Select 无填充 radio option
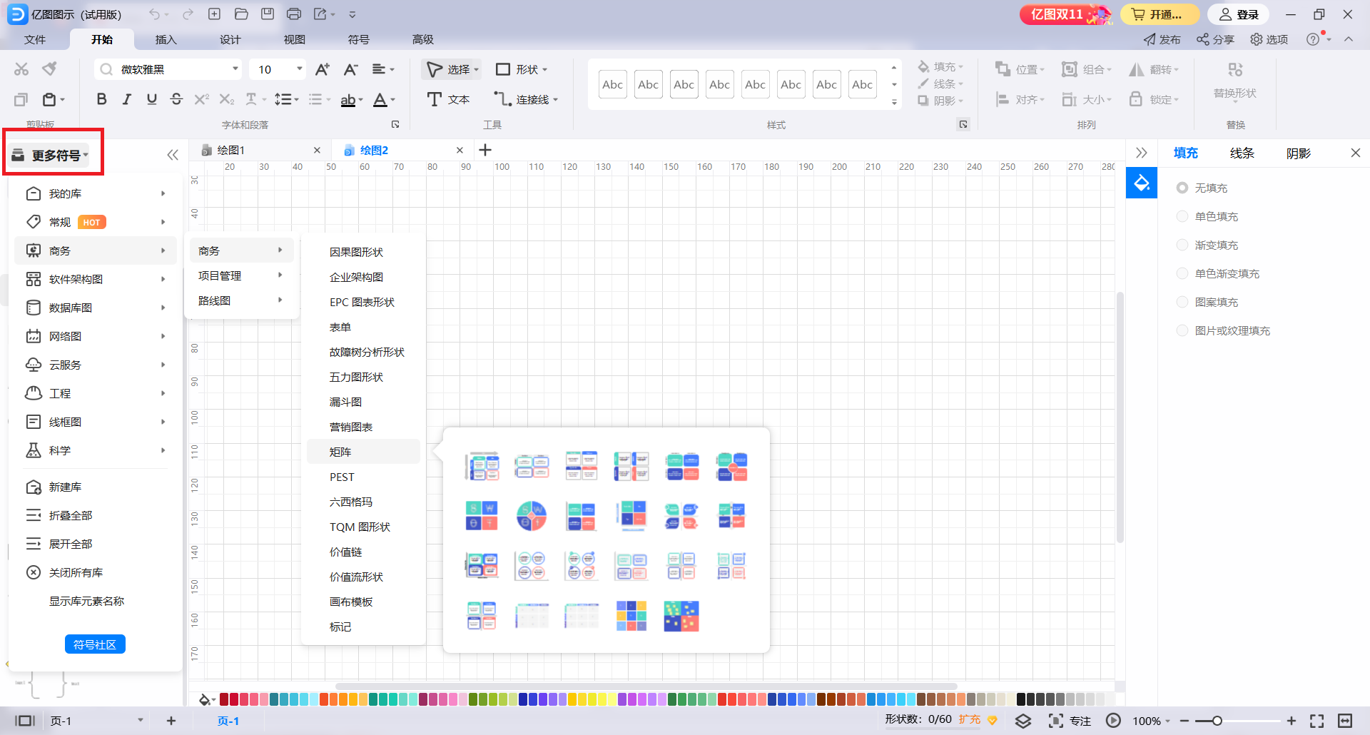Image resolution: width=1370 pixels, height=735 pixels. 1182,188
